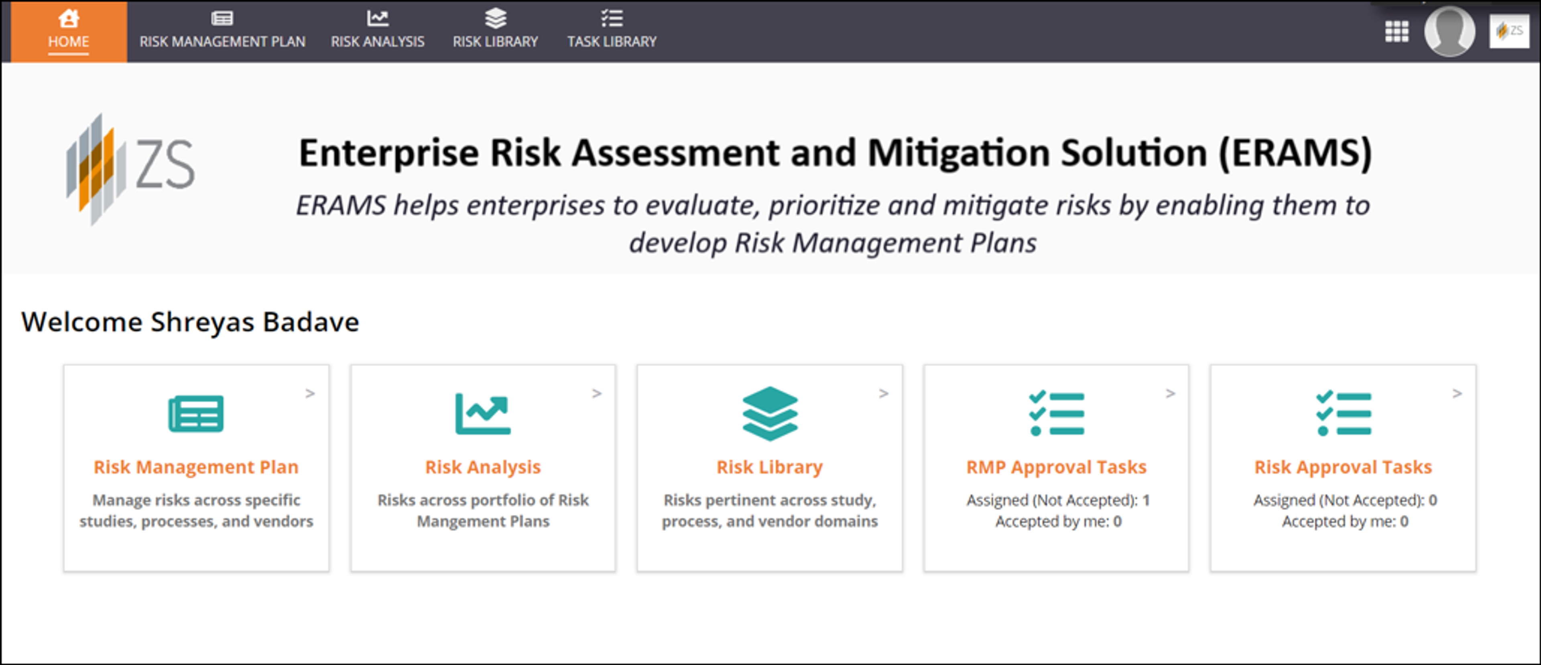This screenshot has width=1541, height=665.
Task: Open the apps grid launcher icon
Action: (x=1397, y=32)
